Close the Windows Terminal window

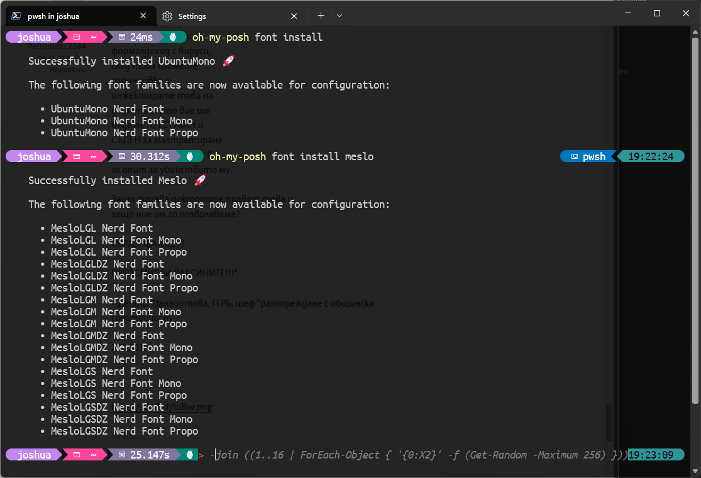(686, 13)
